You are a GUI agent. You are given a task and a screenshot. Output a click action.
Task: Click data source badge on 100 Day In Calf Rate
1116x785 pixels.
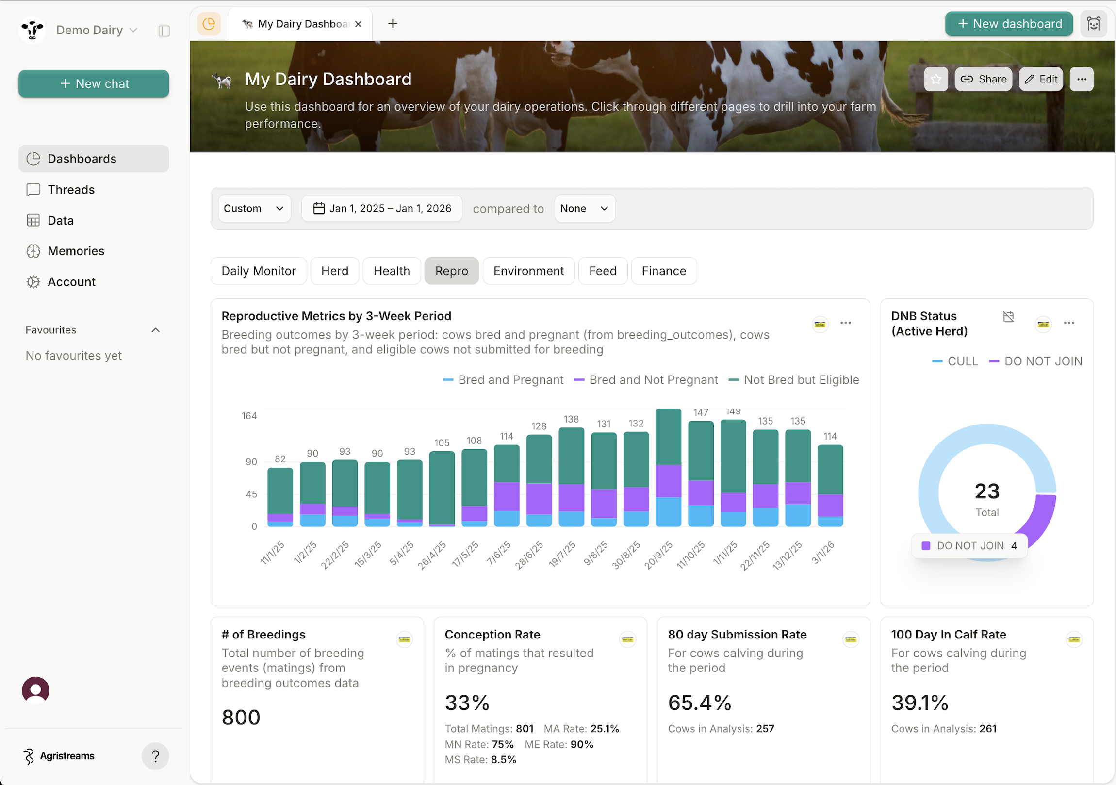[1074, 639]
